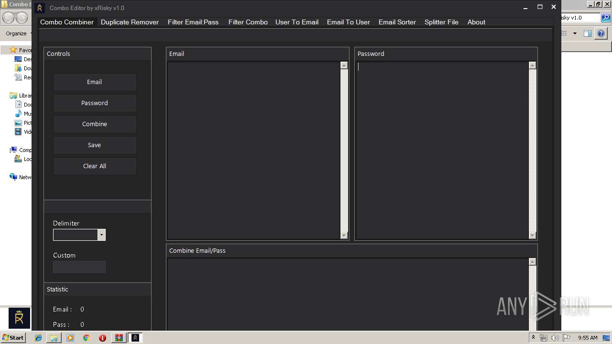Select the Network node in Explorer
This screenshot has height=344, width=612.
(21, 177)
